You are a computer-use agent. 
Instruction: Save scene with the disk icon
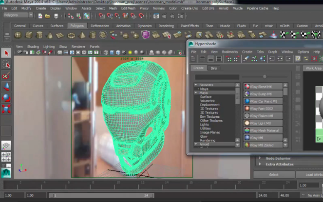[x=56, y=16]
